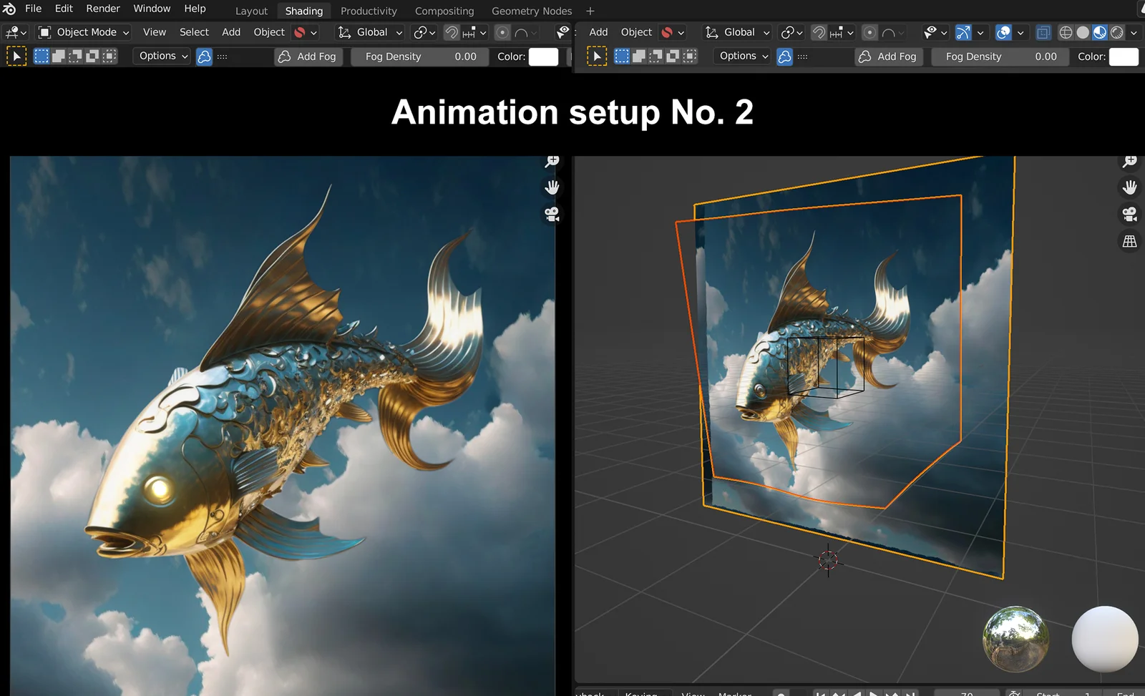Open the Options dropdown in the tool header
Viewport: 1145px width, 696px height.
(160, 56)
